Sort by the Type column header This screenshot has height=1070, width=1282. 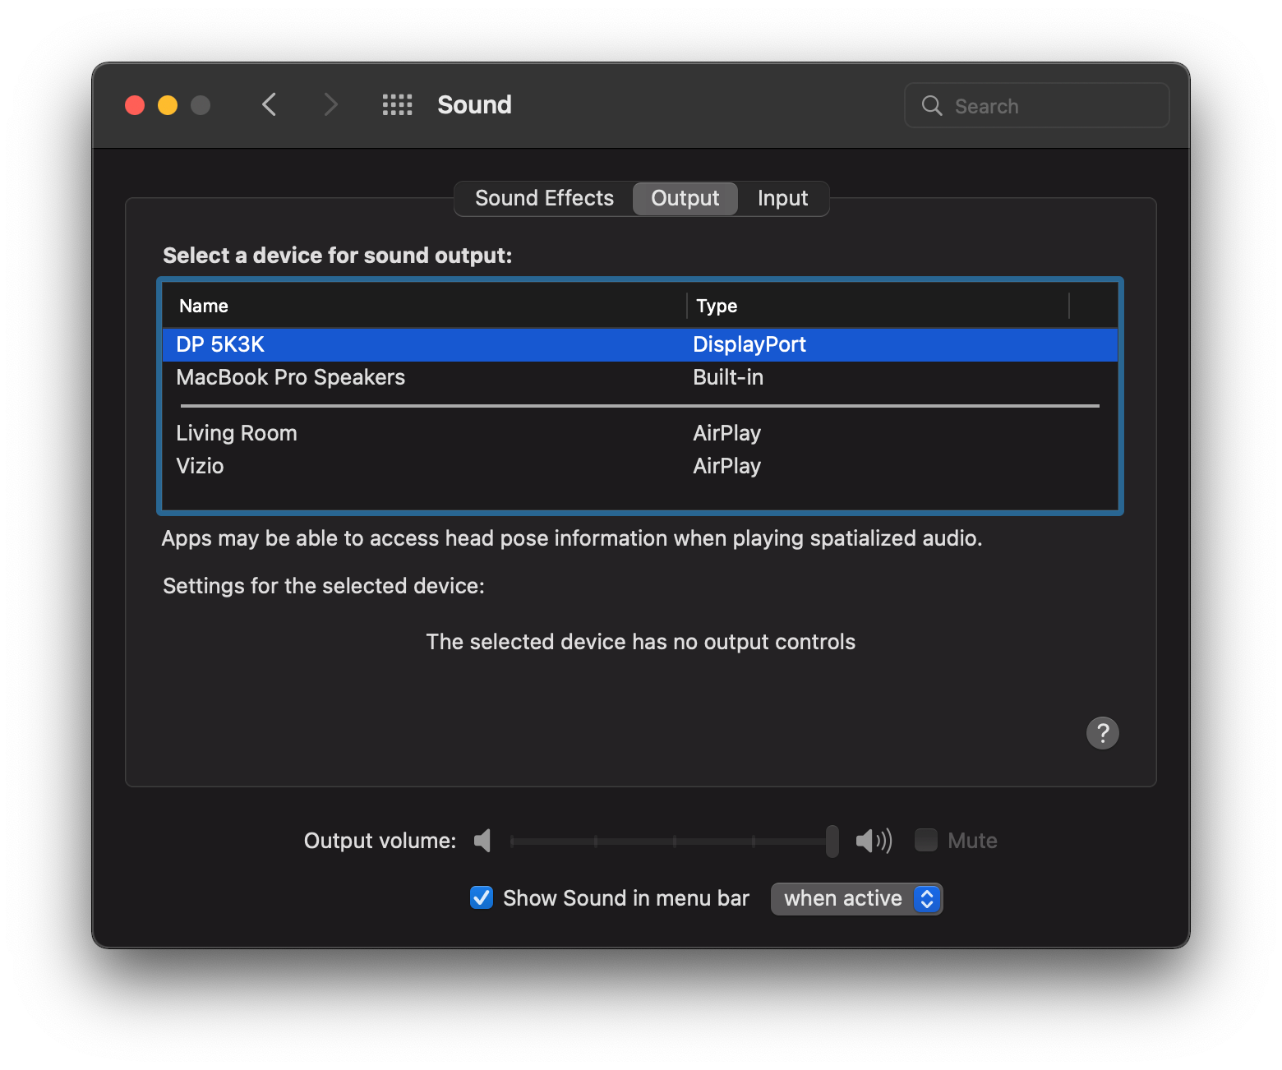[x=878, y=306]
